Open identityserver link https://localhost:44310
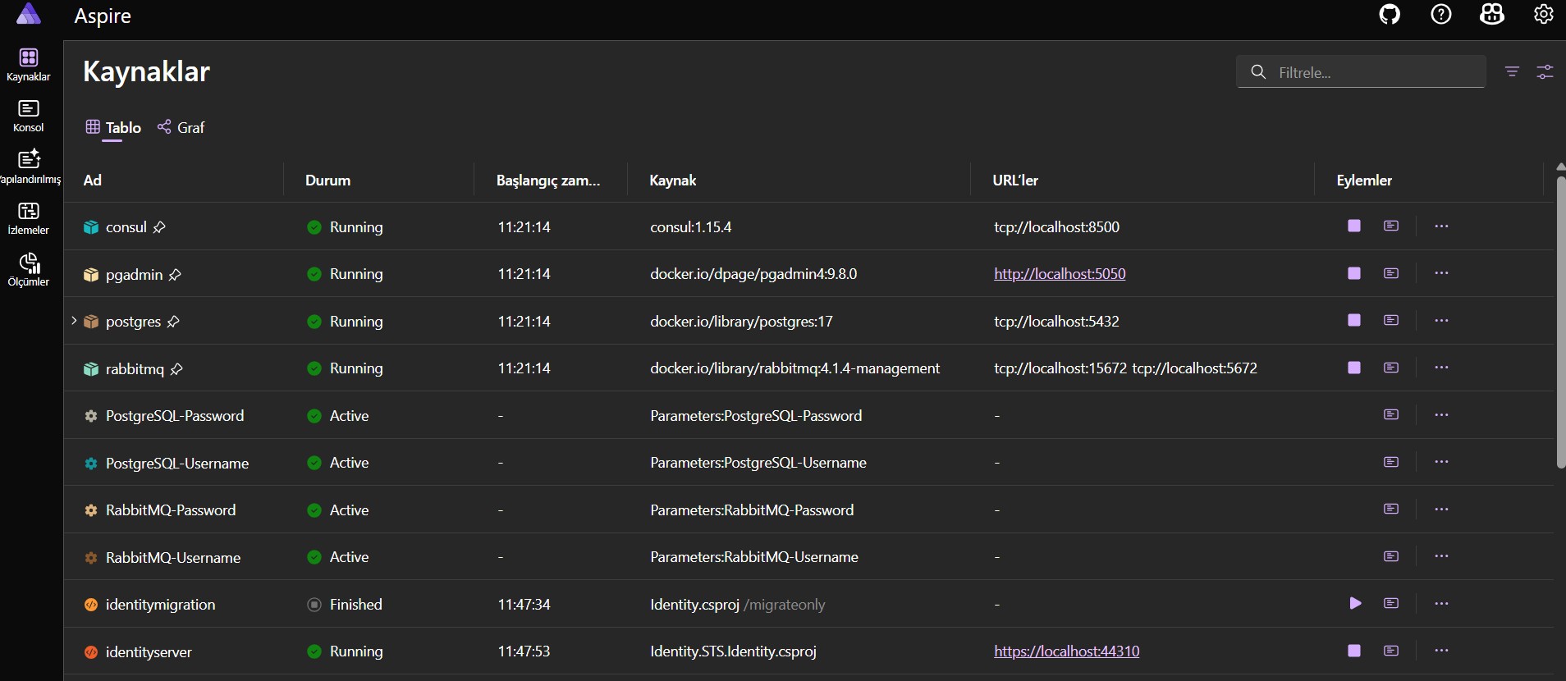Image resolution: width=1566 pixels, height=681 pixels. click(1066, 651)
